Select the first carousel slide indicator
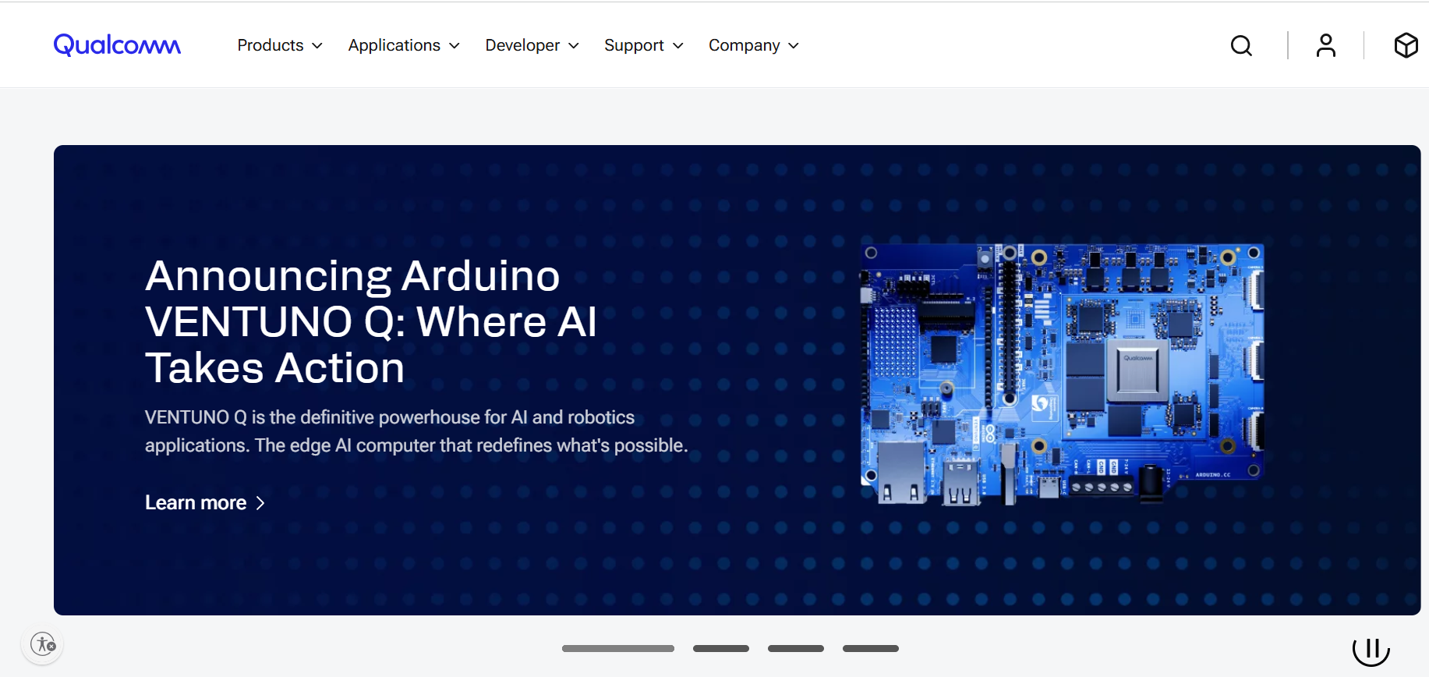1429x677 pixels. click(x=617, y=648)
